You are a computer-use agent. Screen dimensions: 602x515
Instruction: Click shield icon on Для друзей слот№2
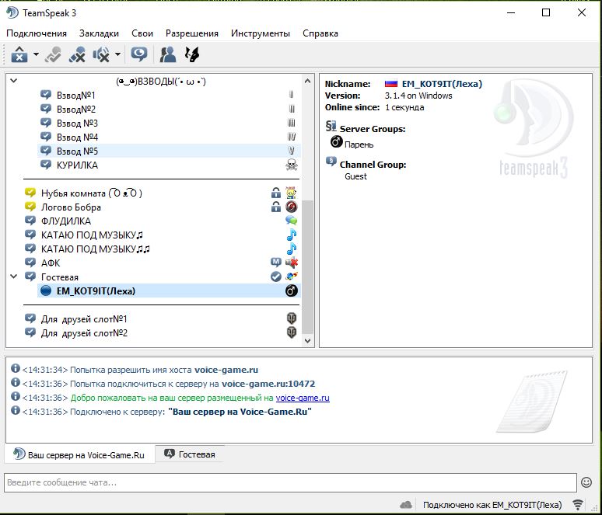coord(292,332)
